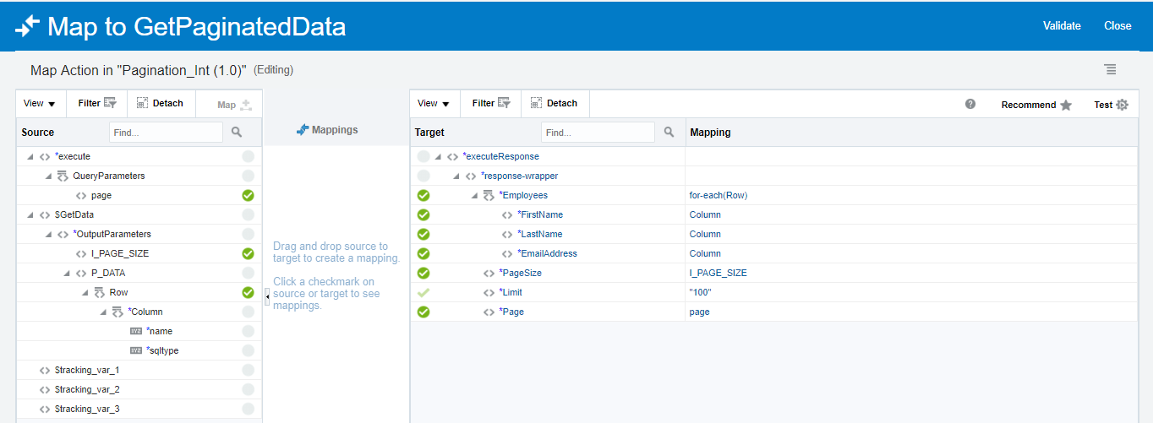Collapse the $GetData tree node
This screenshot has width=1153, height=423.
coord(30,214)
